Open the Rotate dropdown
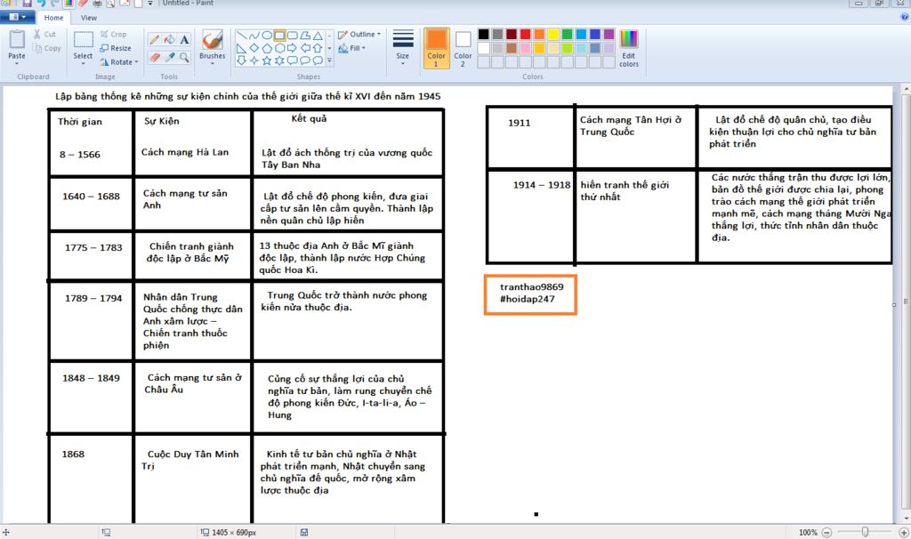Viewport: 911px width, 539px height. pyautogui.click(x=119, y=61)
